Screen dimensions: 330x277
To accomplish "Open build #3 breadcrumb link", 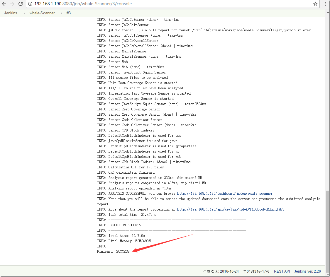I will click(69, 13).
